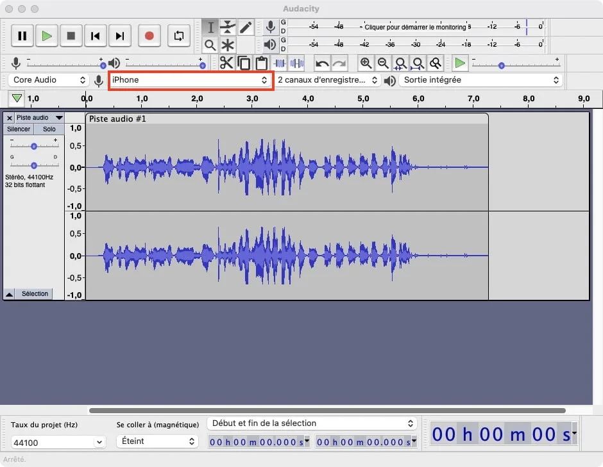The height and width of the screenshot is (467, 603).
Task: Start recording with the red Record button
Action: [149, 36]
